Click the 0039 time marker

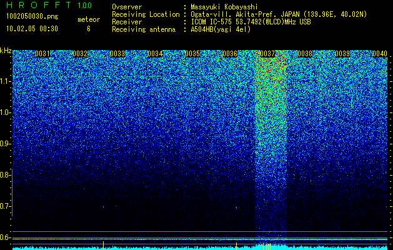tap(342, 54)
